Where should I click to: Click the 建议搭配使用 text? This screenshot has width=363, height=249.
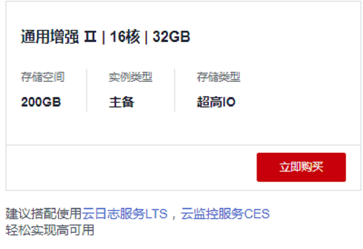click(44, 213)
